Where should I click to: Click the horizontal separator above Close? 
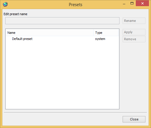75,113
